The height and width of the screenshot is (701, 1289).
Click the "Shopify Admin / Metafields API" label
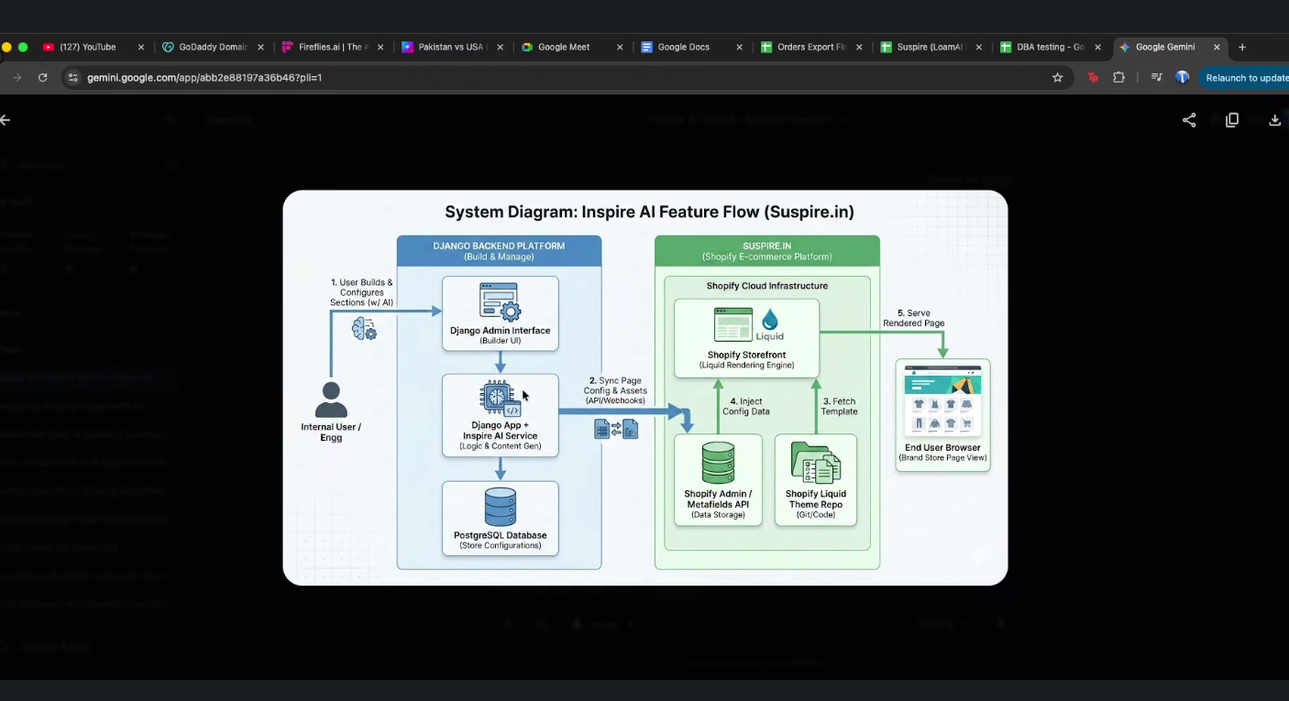point(718,499)
